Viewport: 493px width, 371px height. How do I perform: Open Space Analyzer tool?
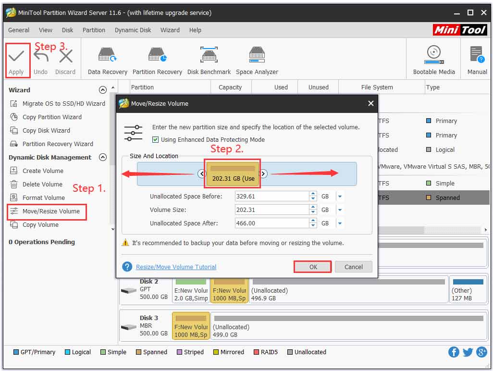[x=257, y=62]
